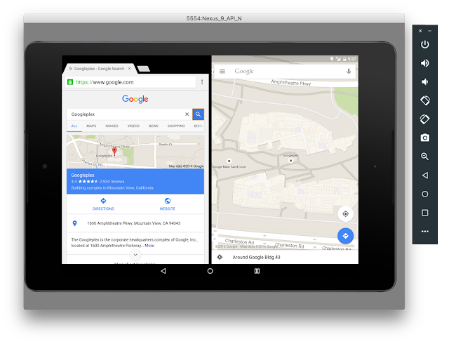This screenshot has height=344, width=449.
Task: Raise volume with the volume up icon
Action: coord(424,63)
